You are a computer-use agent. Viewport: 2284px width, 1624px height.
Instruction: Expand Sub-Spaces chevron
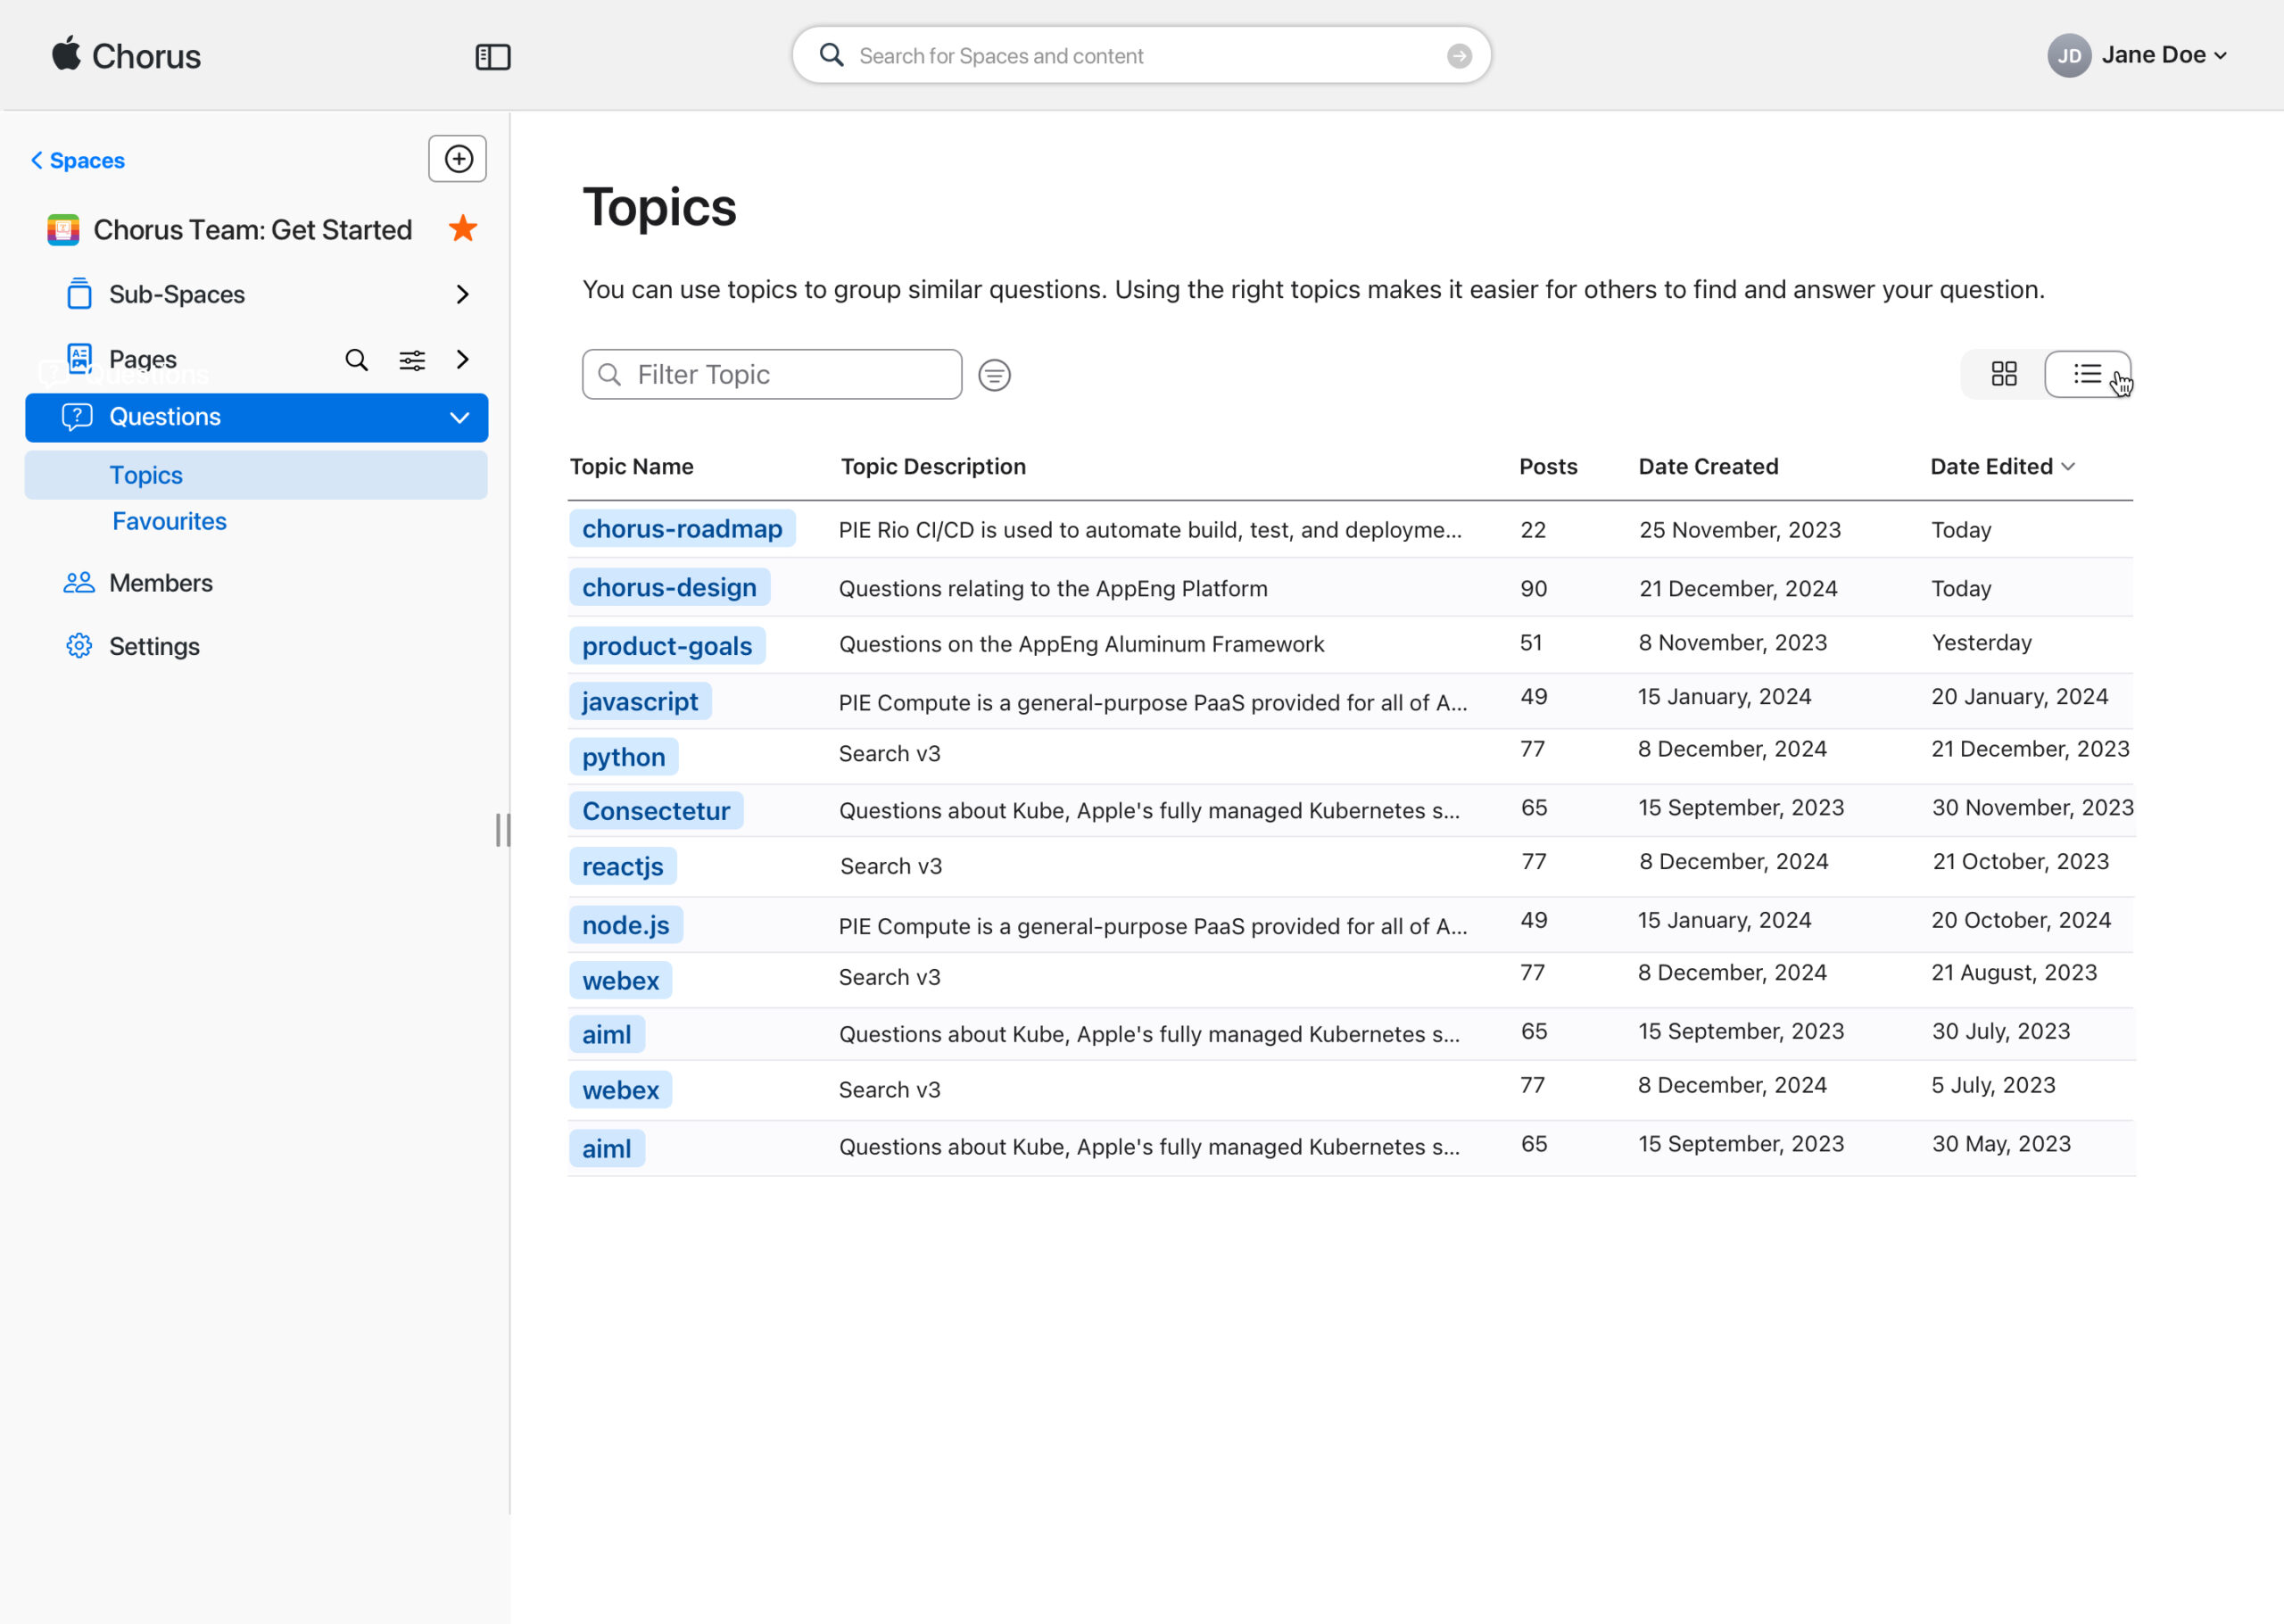pyautogui.click(x=462, y=294)
